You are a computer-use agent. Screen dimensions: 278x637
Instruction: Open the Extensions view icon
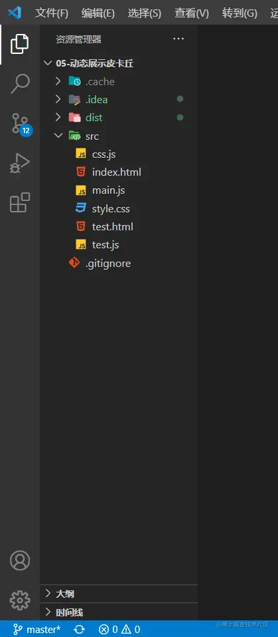pyautogui.click(x=19, y=203)
